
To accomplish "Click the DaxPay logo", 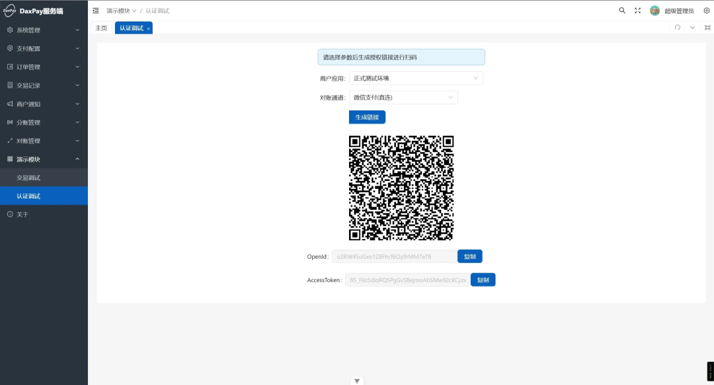I will 10,11.
